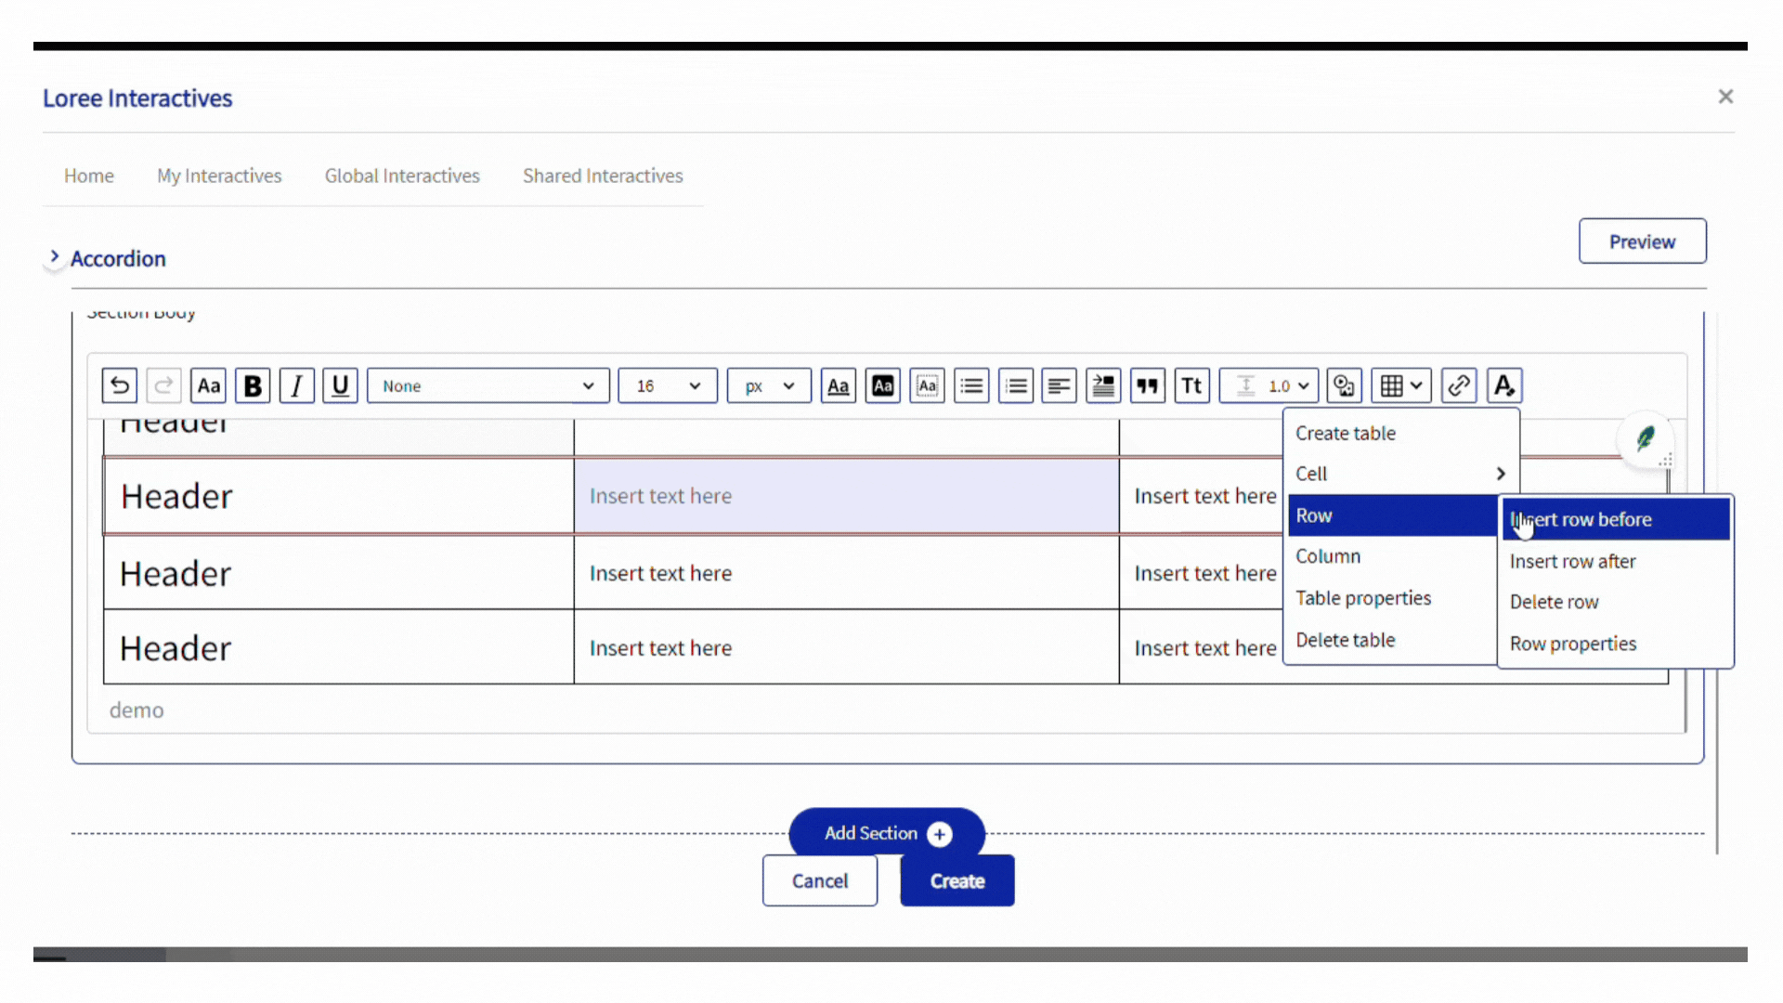Open the line height 1.0 dropdown
Image resolution: width=1783 pixels, height=1003 pixels.
1269,385
